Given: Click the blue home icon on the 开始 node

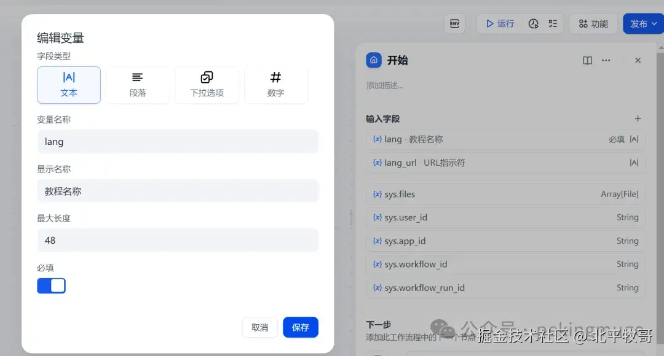Looking at the screenshot, I should pos(374,60).
